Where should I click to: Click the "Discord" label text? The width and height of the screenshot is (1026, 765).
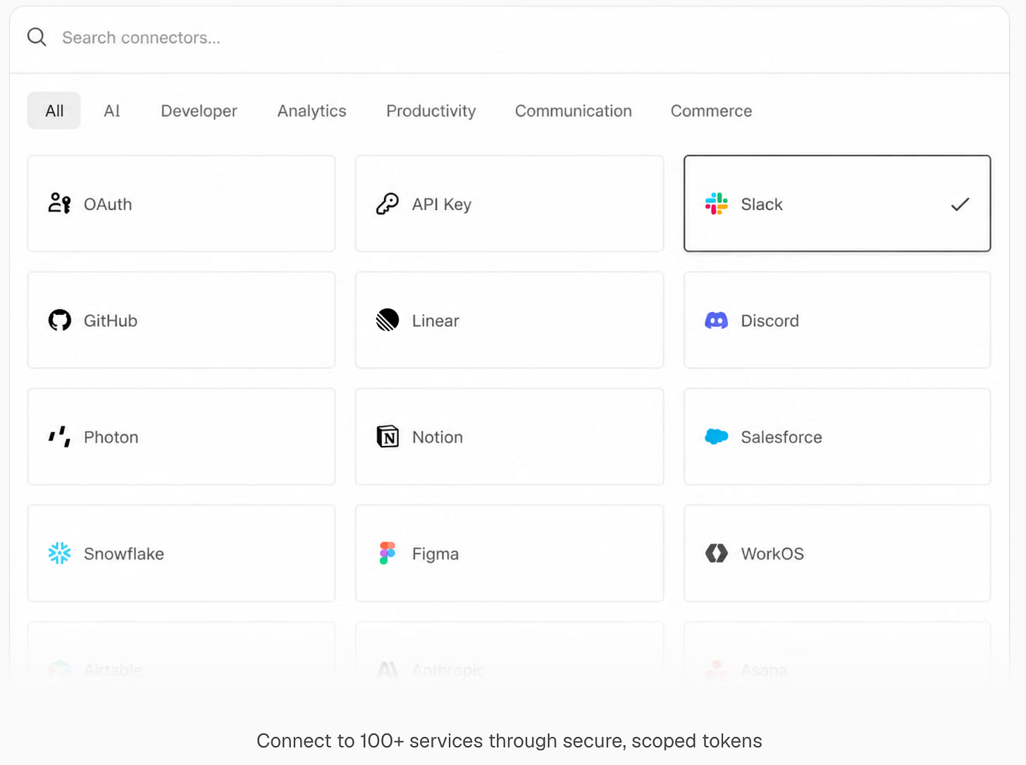(770, 321)
